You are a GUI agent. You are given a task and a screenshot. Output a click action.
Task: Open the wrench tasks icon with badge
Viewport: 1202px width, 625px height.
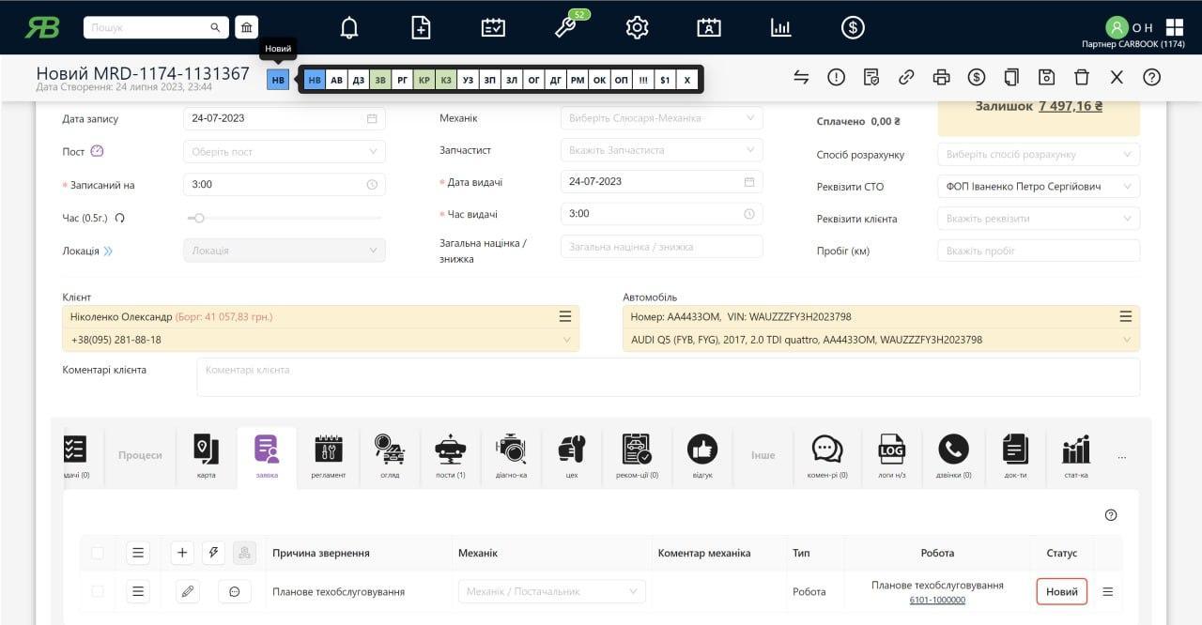tap(565, 27)
